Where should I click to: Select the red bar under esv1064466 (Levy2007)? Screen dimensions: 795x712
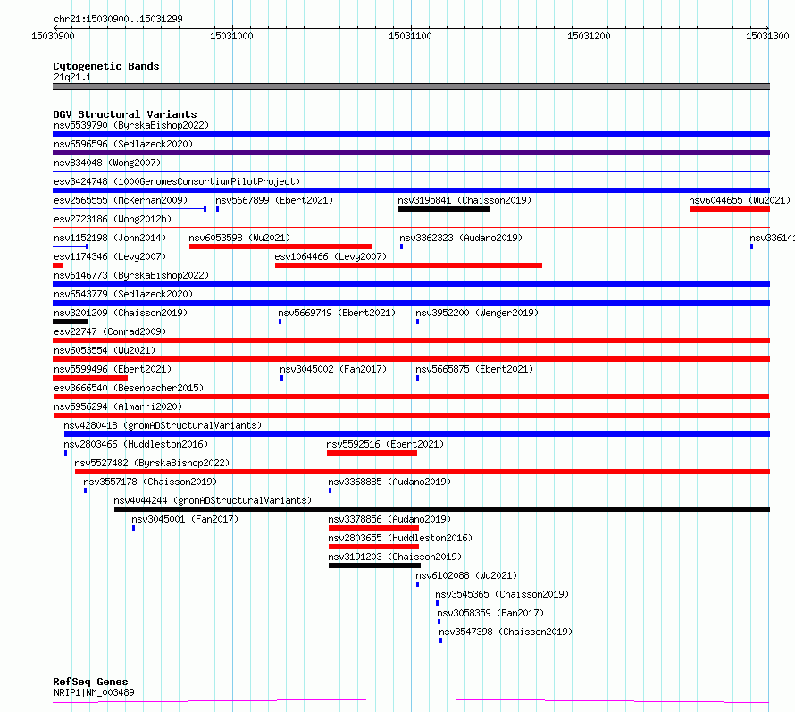(408, 265)
